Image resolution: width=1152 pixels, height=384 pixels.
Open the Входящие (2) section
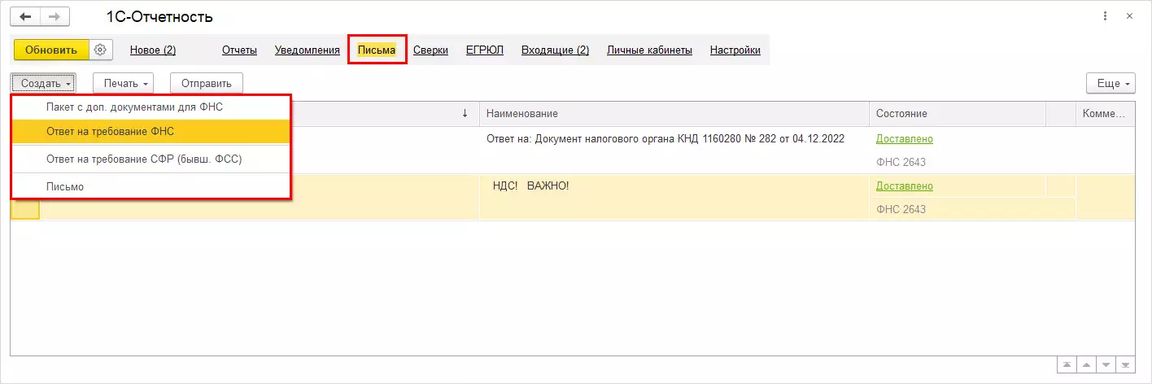point(555,50)
